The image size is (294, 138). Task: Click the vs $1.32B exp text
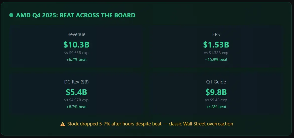216,53
